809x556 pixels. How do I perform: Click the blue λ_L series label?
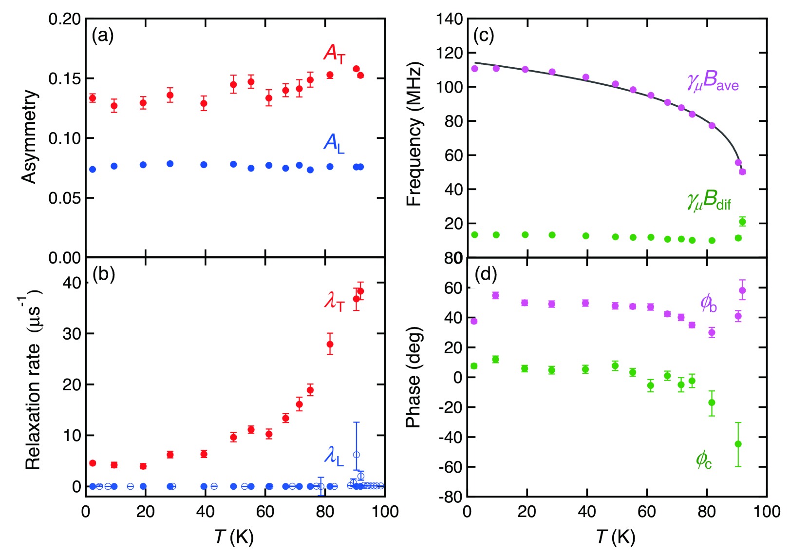click(334, 456)
